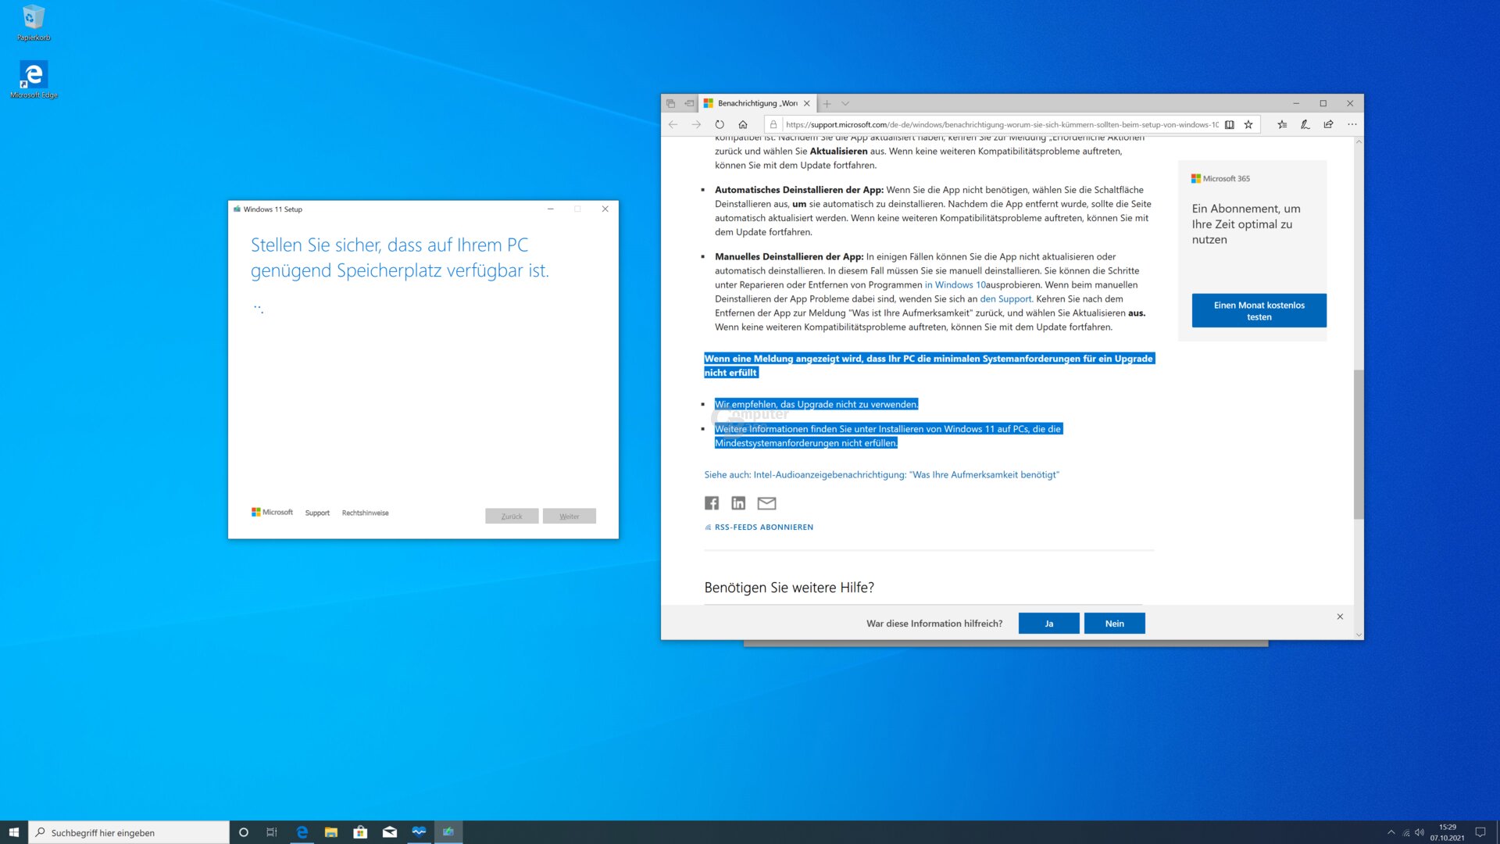Open PC Health Check taskbar icon
This screenshot has height=844, width=1500.
[419, 833]
